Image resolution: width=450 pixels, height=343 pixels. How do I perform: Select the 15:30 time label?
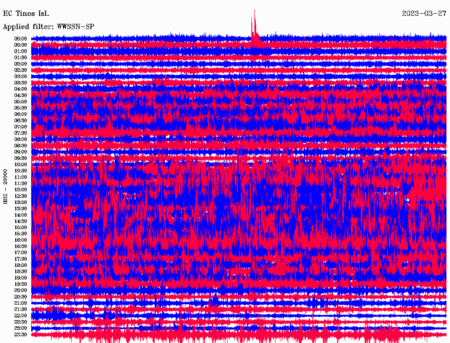coord(21,234)
